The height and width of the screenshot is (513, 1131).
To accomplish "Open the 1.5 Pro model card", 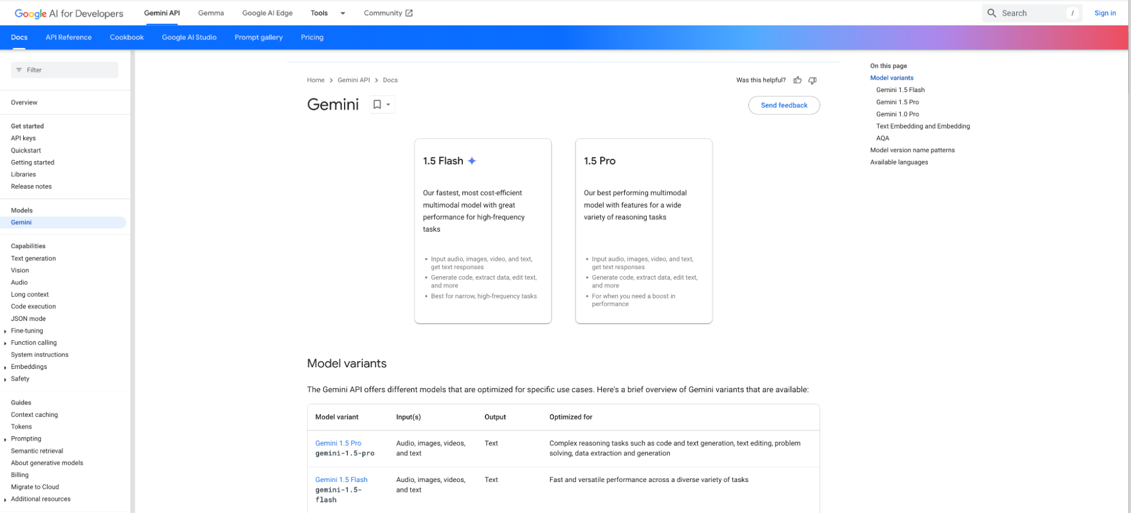I will tap(644, 231).
